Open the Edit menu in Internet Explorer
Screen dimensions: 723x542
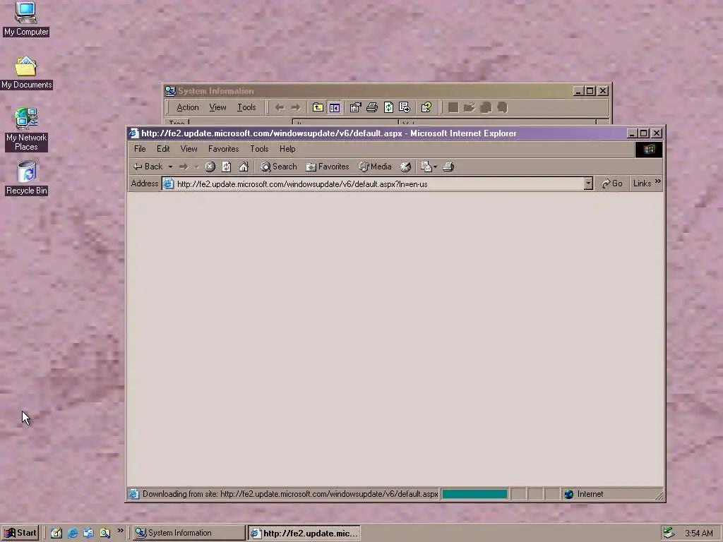tap(163, 149)
